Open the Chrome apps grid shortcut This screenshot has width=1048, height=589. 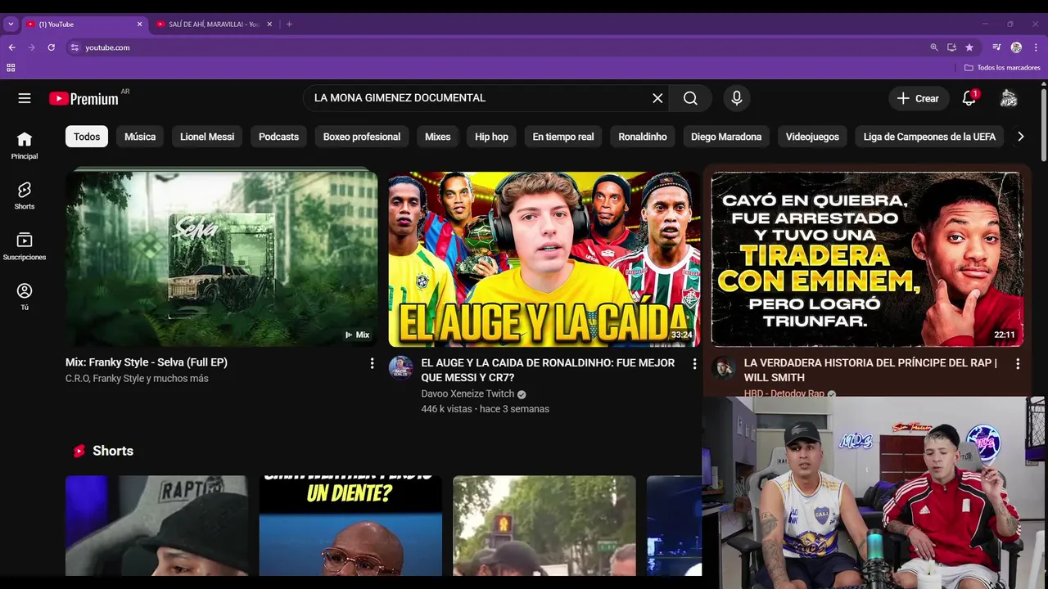coord(11,68)
